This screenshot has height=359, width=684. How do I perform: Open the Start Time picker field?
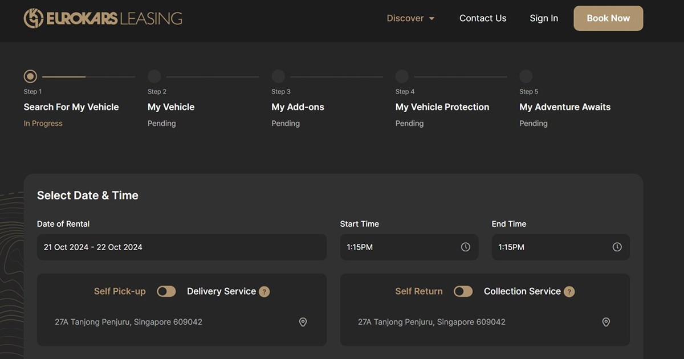[x=402, y=247]
